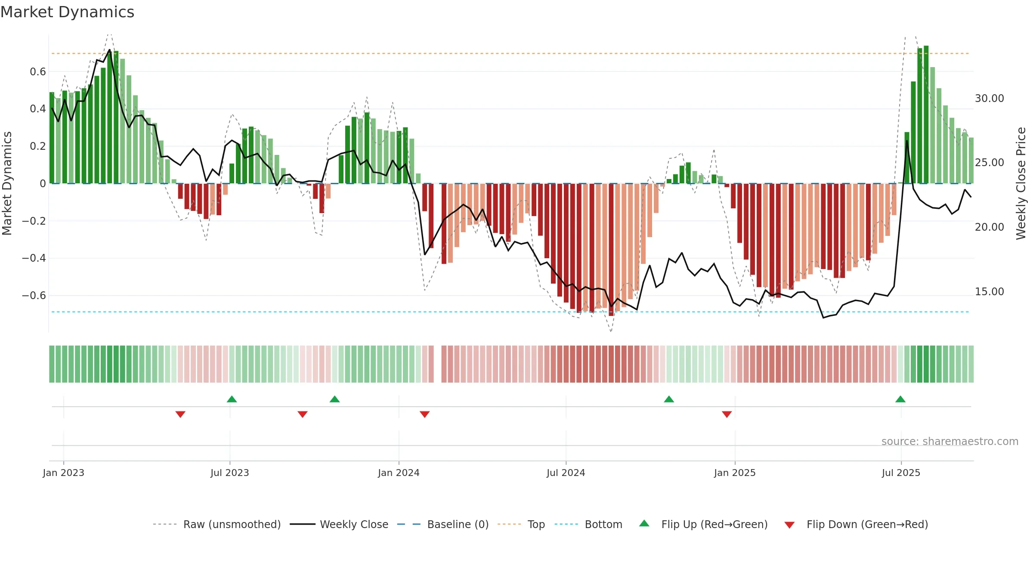Click the Jan 2025 axis label

tap(735, 473)
